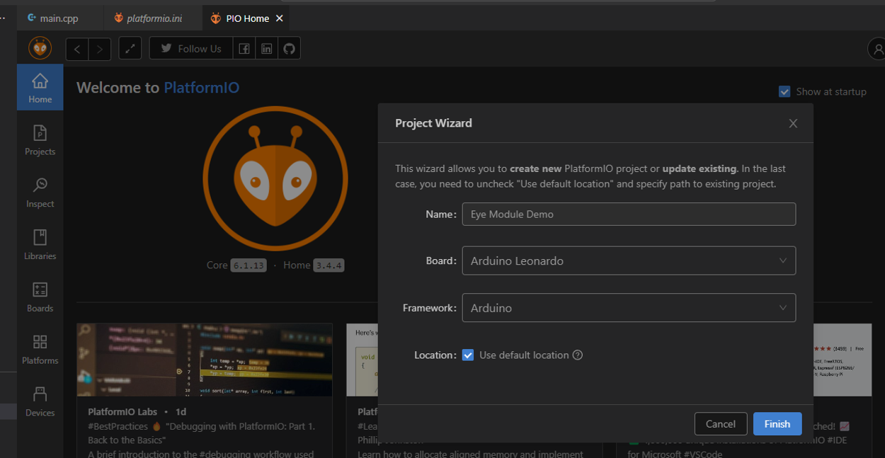Click the Cancel button
Screen dimensions: 885x458
point(720,424)
